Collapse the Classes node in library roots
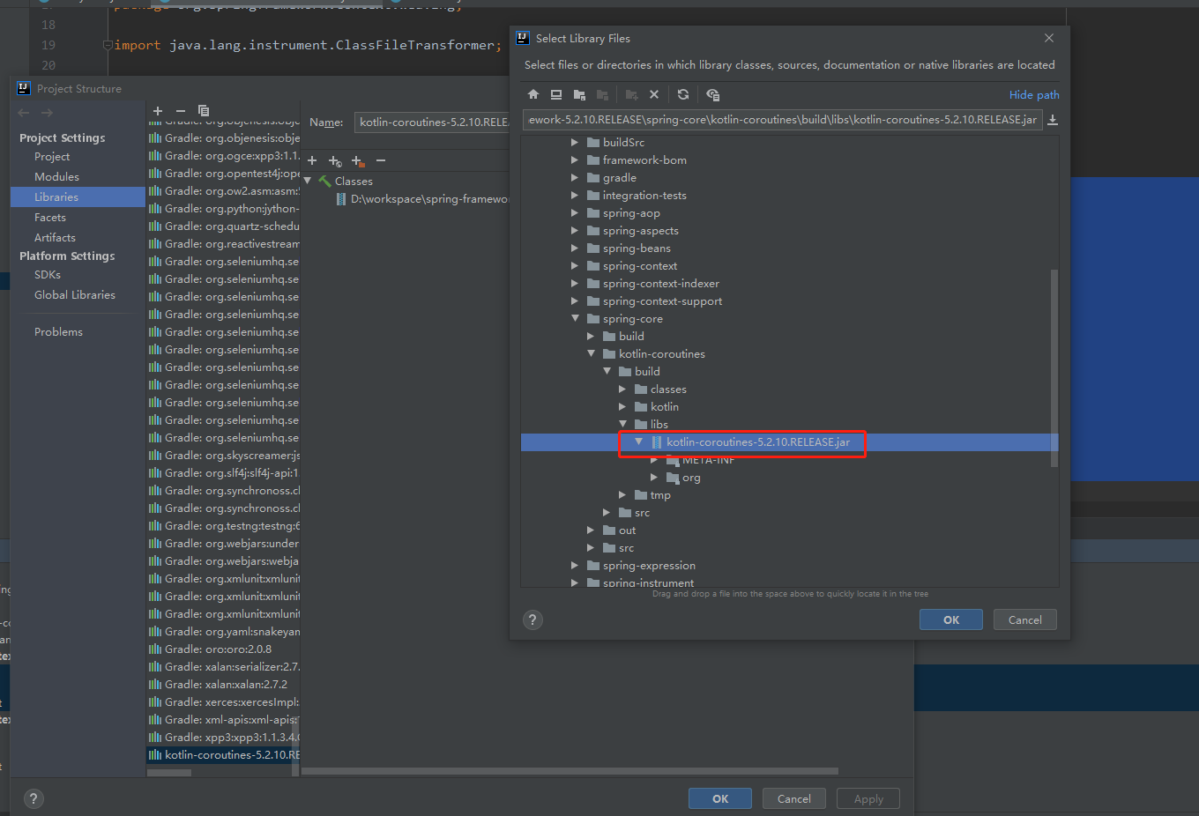This screenshot has height=816, width=1199. coord(308,181)
